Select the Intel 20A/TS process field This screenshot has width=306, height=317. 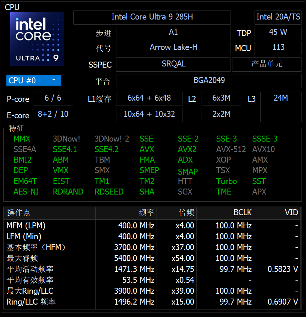[x=278, y=17]
